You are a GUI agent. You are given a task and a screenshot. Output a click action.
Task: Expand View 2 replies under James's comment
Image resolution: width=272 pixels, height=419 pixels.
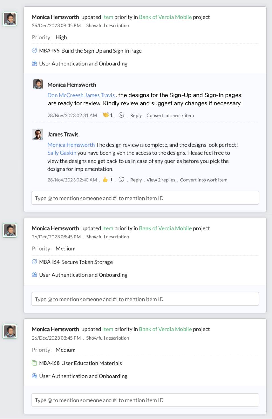[x=161, y=180]
